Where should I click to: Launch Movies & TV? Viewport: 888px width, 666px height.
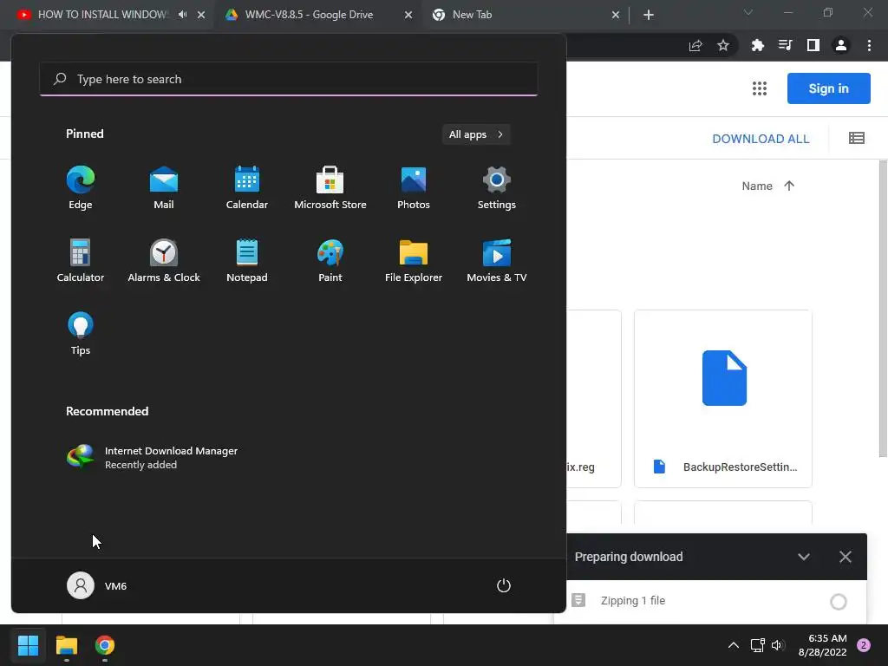coord(497,260)
